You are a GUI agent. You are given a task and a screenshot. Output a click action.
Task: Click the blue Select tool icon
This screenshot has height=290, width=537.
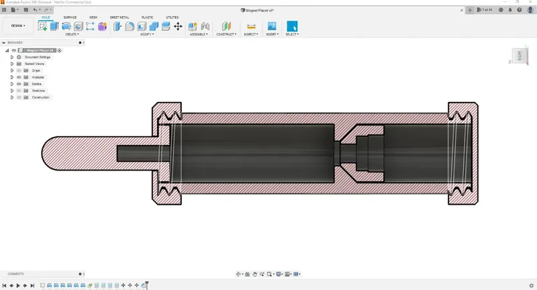[x=292, y=26]
